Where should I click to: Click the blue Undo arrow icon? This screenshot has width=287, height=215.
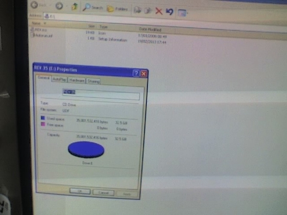pos(169,12)
